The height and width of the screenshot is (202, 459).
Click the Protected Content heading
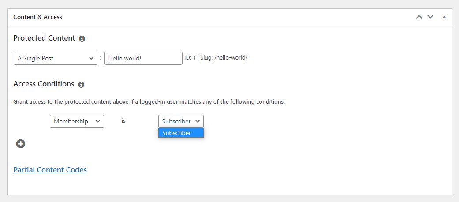(44, 38)
